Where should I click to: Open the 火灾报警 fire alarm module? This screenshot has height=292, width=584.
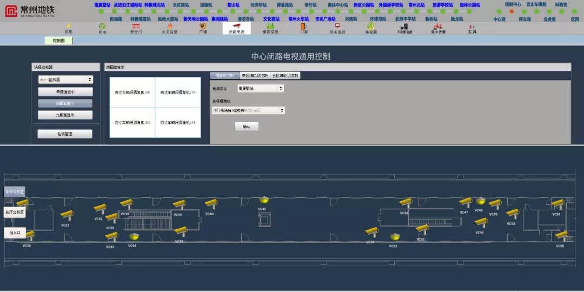[x=169, y=28]
